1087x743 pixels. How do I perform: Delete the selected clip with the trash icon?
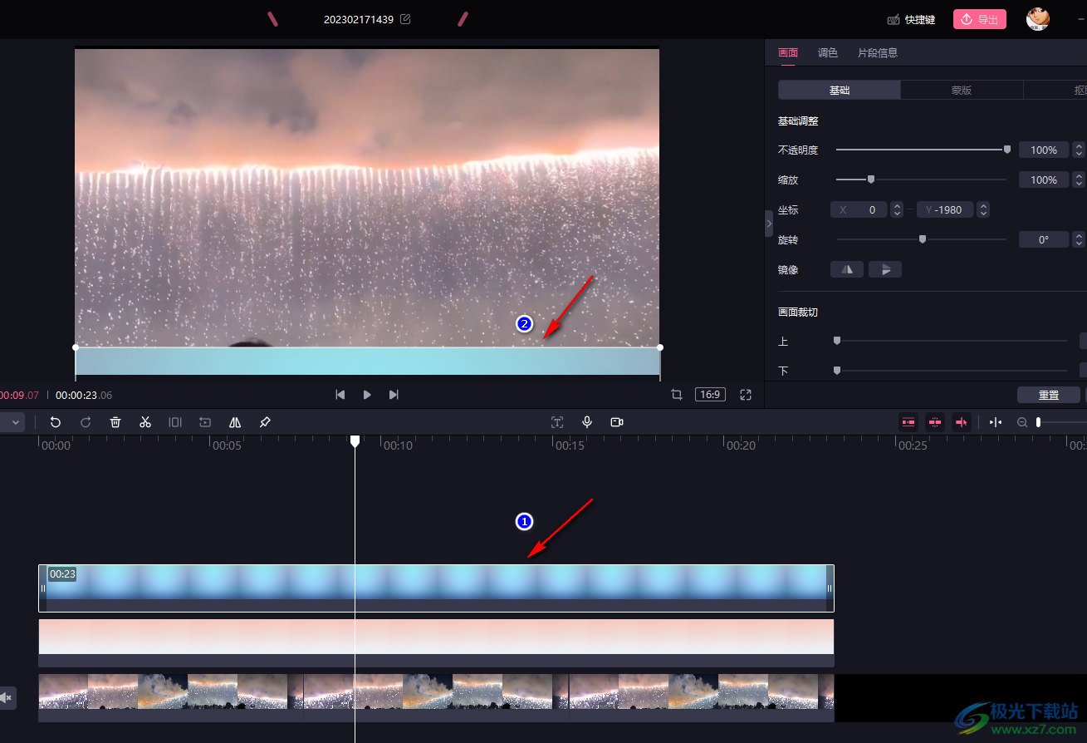115,422
